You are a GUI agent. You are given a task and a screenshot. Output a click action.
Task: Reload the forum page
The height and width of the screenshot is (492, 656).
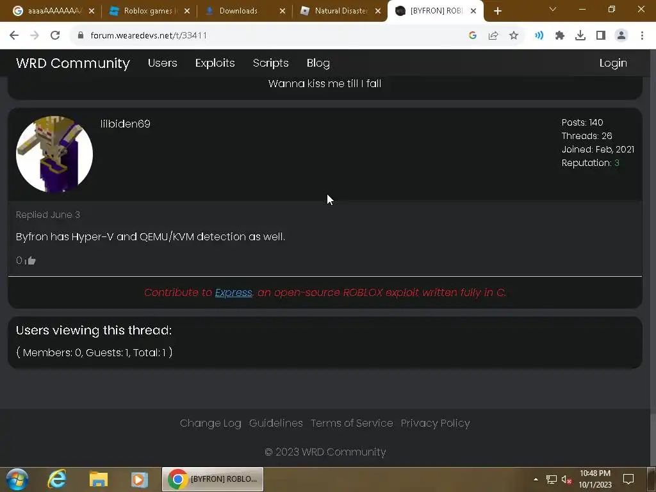(55, 36)
